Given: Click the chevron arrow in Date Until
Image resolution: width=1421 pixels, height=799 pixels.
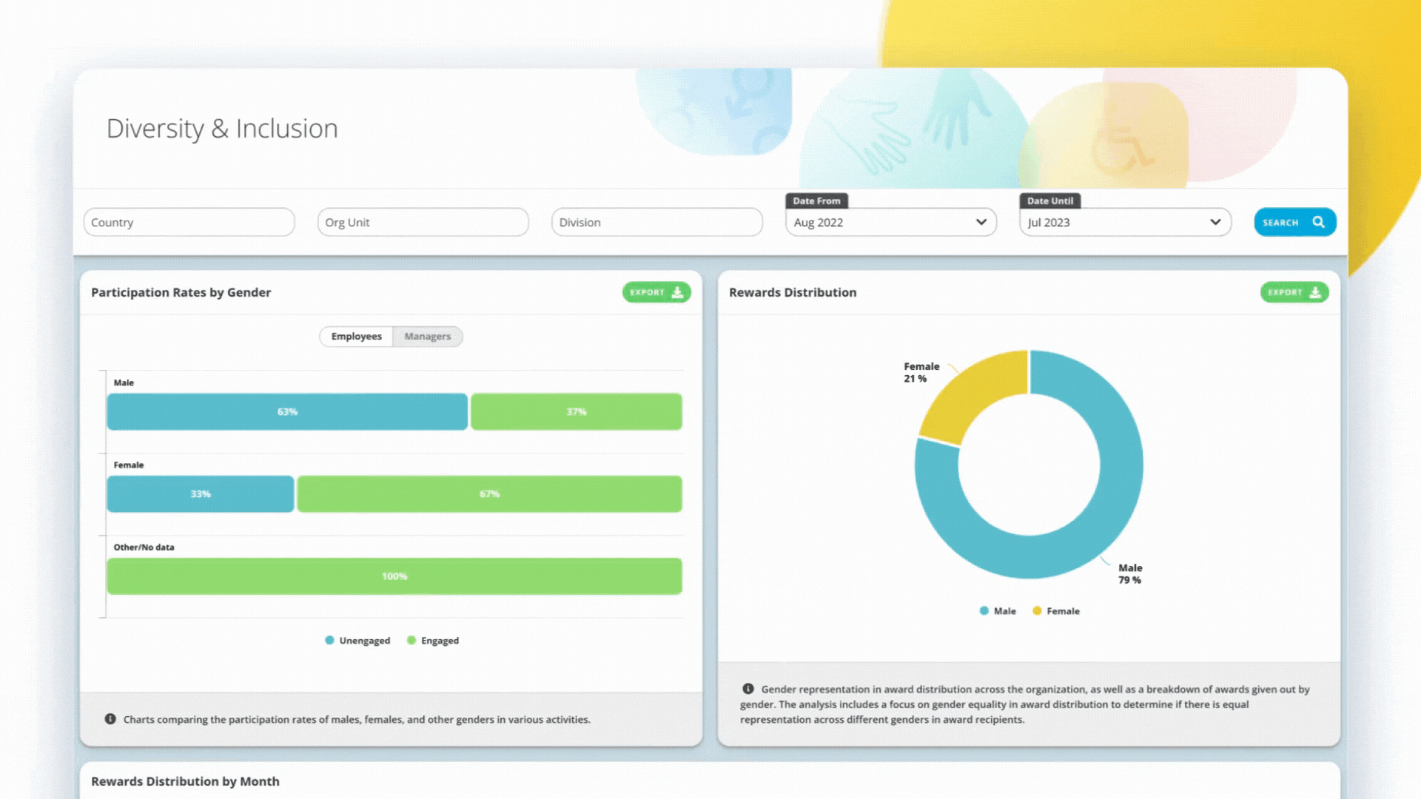Looking at the screenshot, I should [1215, 222].
